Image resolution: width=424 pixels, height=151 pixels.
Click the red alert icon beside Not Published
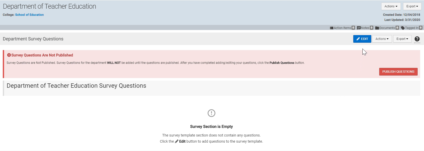[9, 55]
